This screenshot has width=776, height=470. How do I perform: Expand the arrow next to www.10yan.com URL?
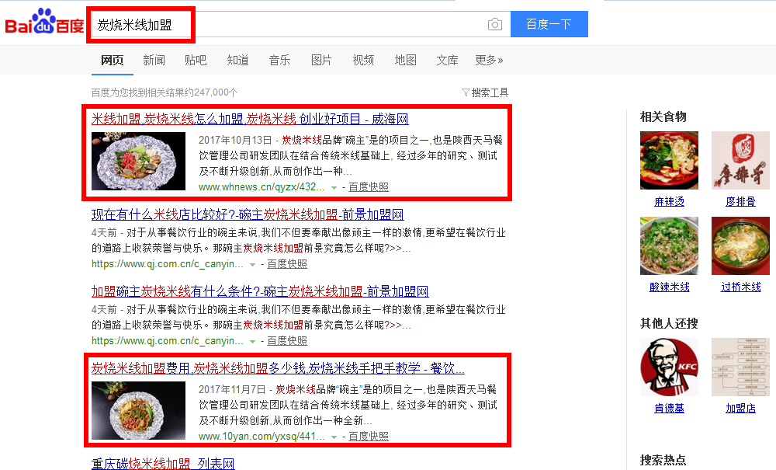(334, 437)
